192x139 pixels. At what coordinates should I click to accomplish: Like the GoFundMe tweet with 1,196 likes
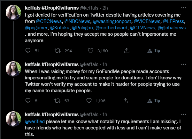coord(90,101)
